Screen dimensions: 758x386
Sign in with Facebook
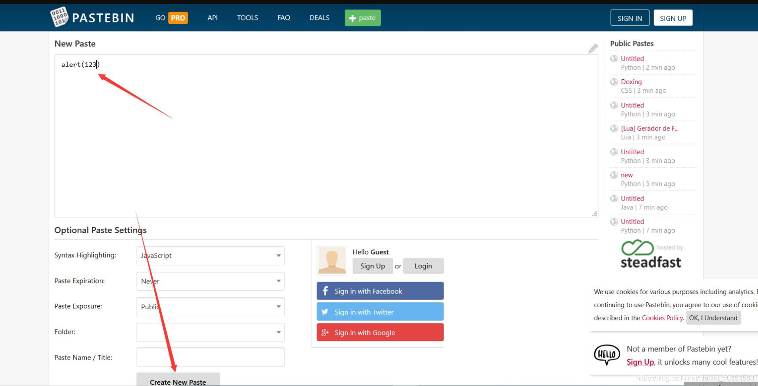click(380, 291)
